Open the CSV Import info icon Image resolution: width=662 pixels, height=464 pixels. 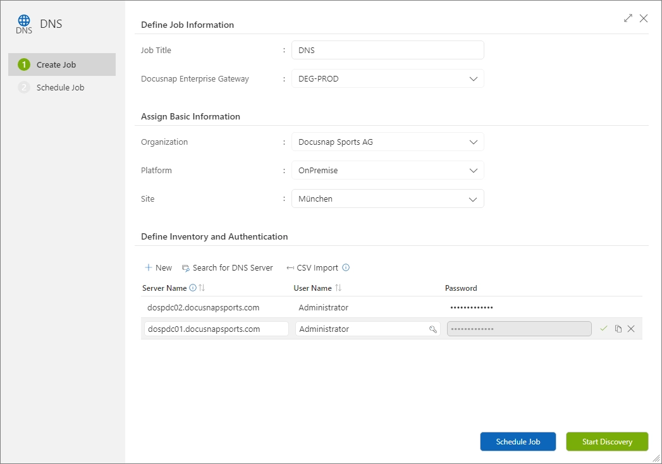coord(346,267)
